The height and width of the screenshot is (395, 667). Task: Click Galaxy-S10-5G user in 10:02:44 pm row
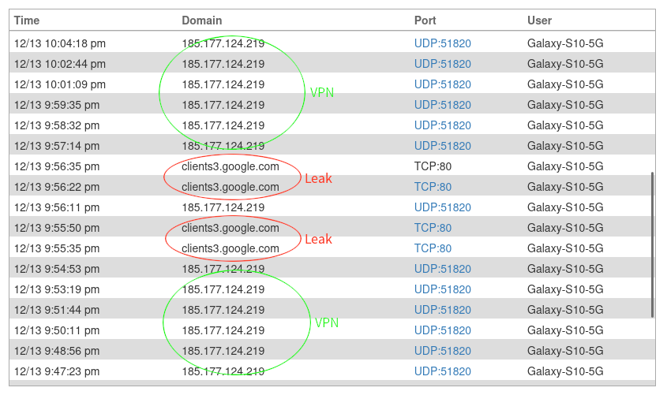(x=565, y=64)
